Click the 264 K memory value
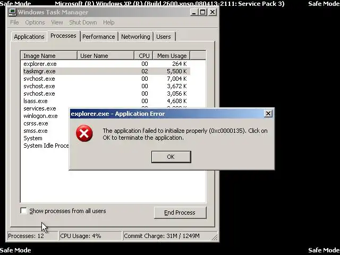The height and width of the screenshot is (255, 340). [x=180, y=64]
